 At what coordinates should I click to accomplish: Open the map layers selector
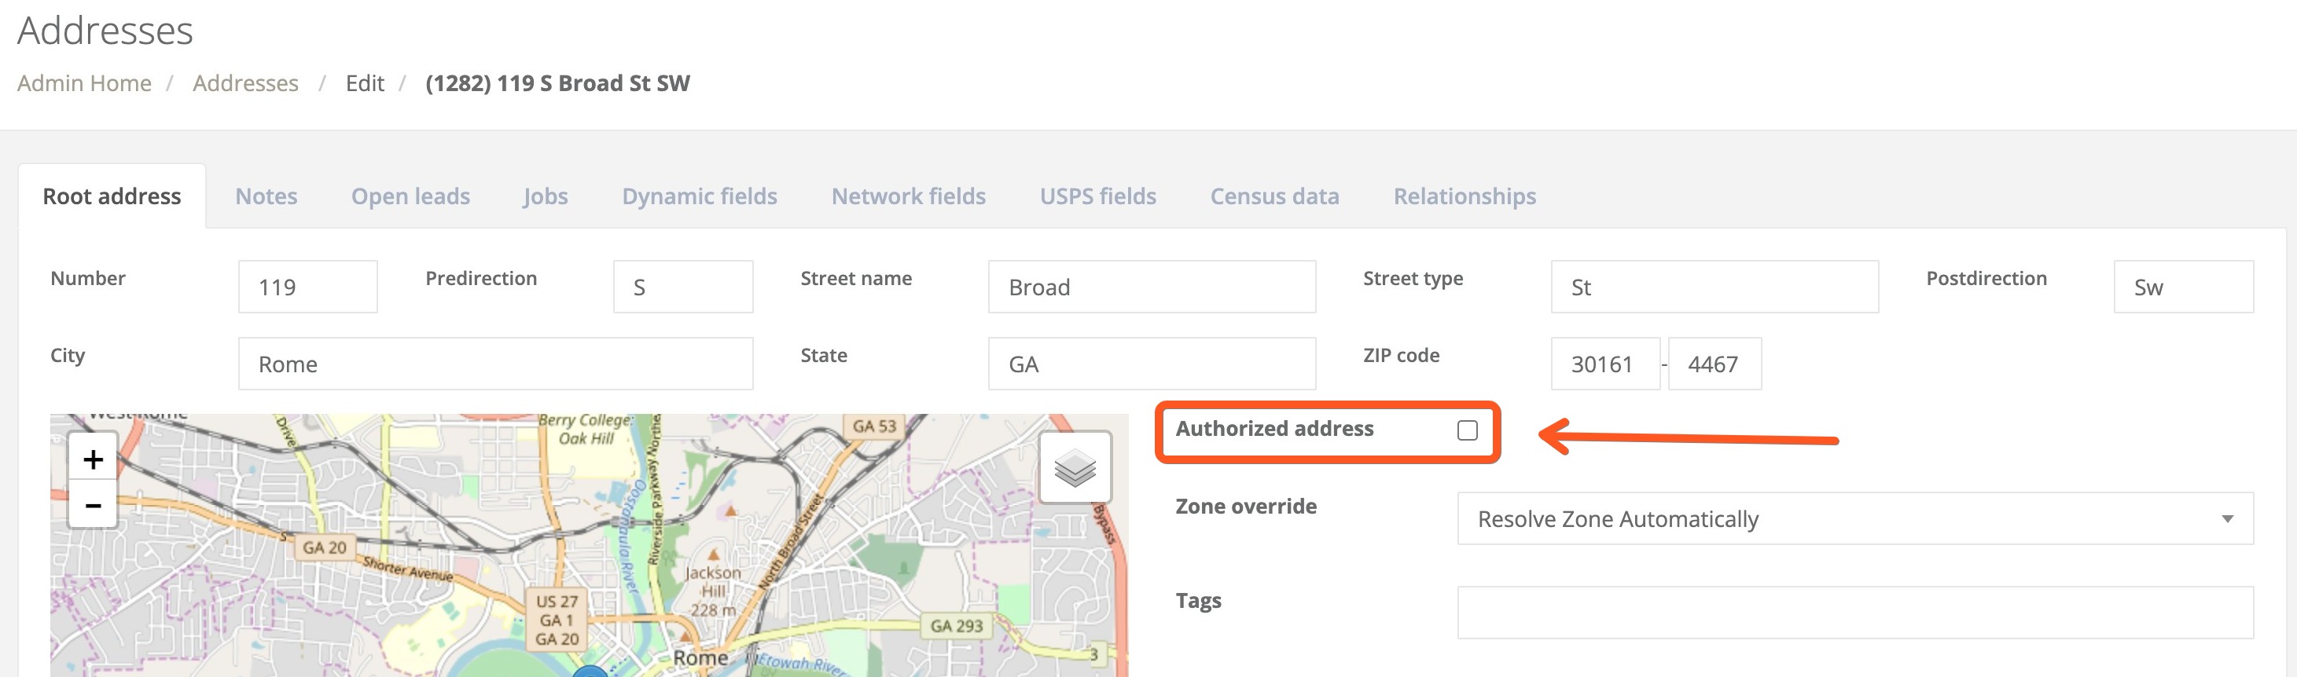(x=1075, y=467)
